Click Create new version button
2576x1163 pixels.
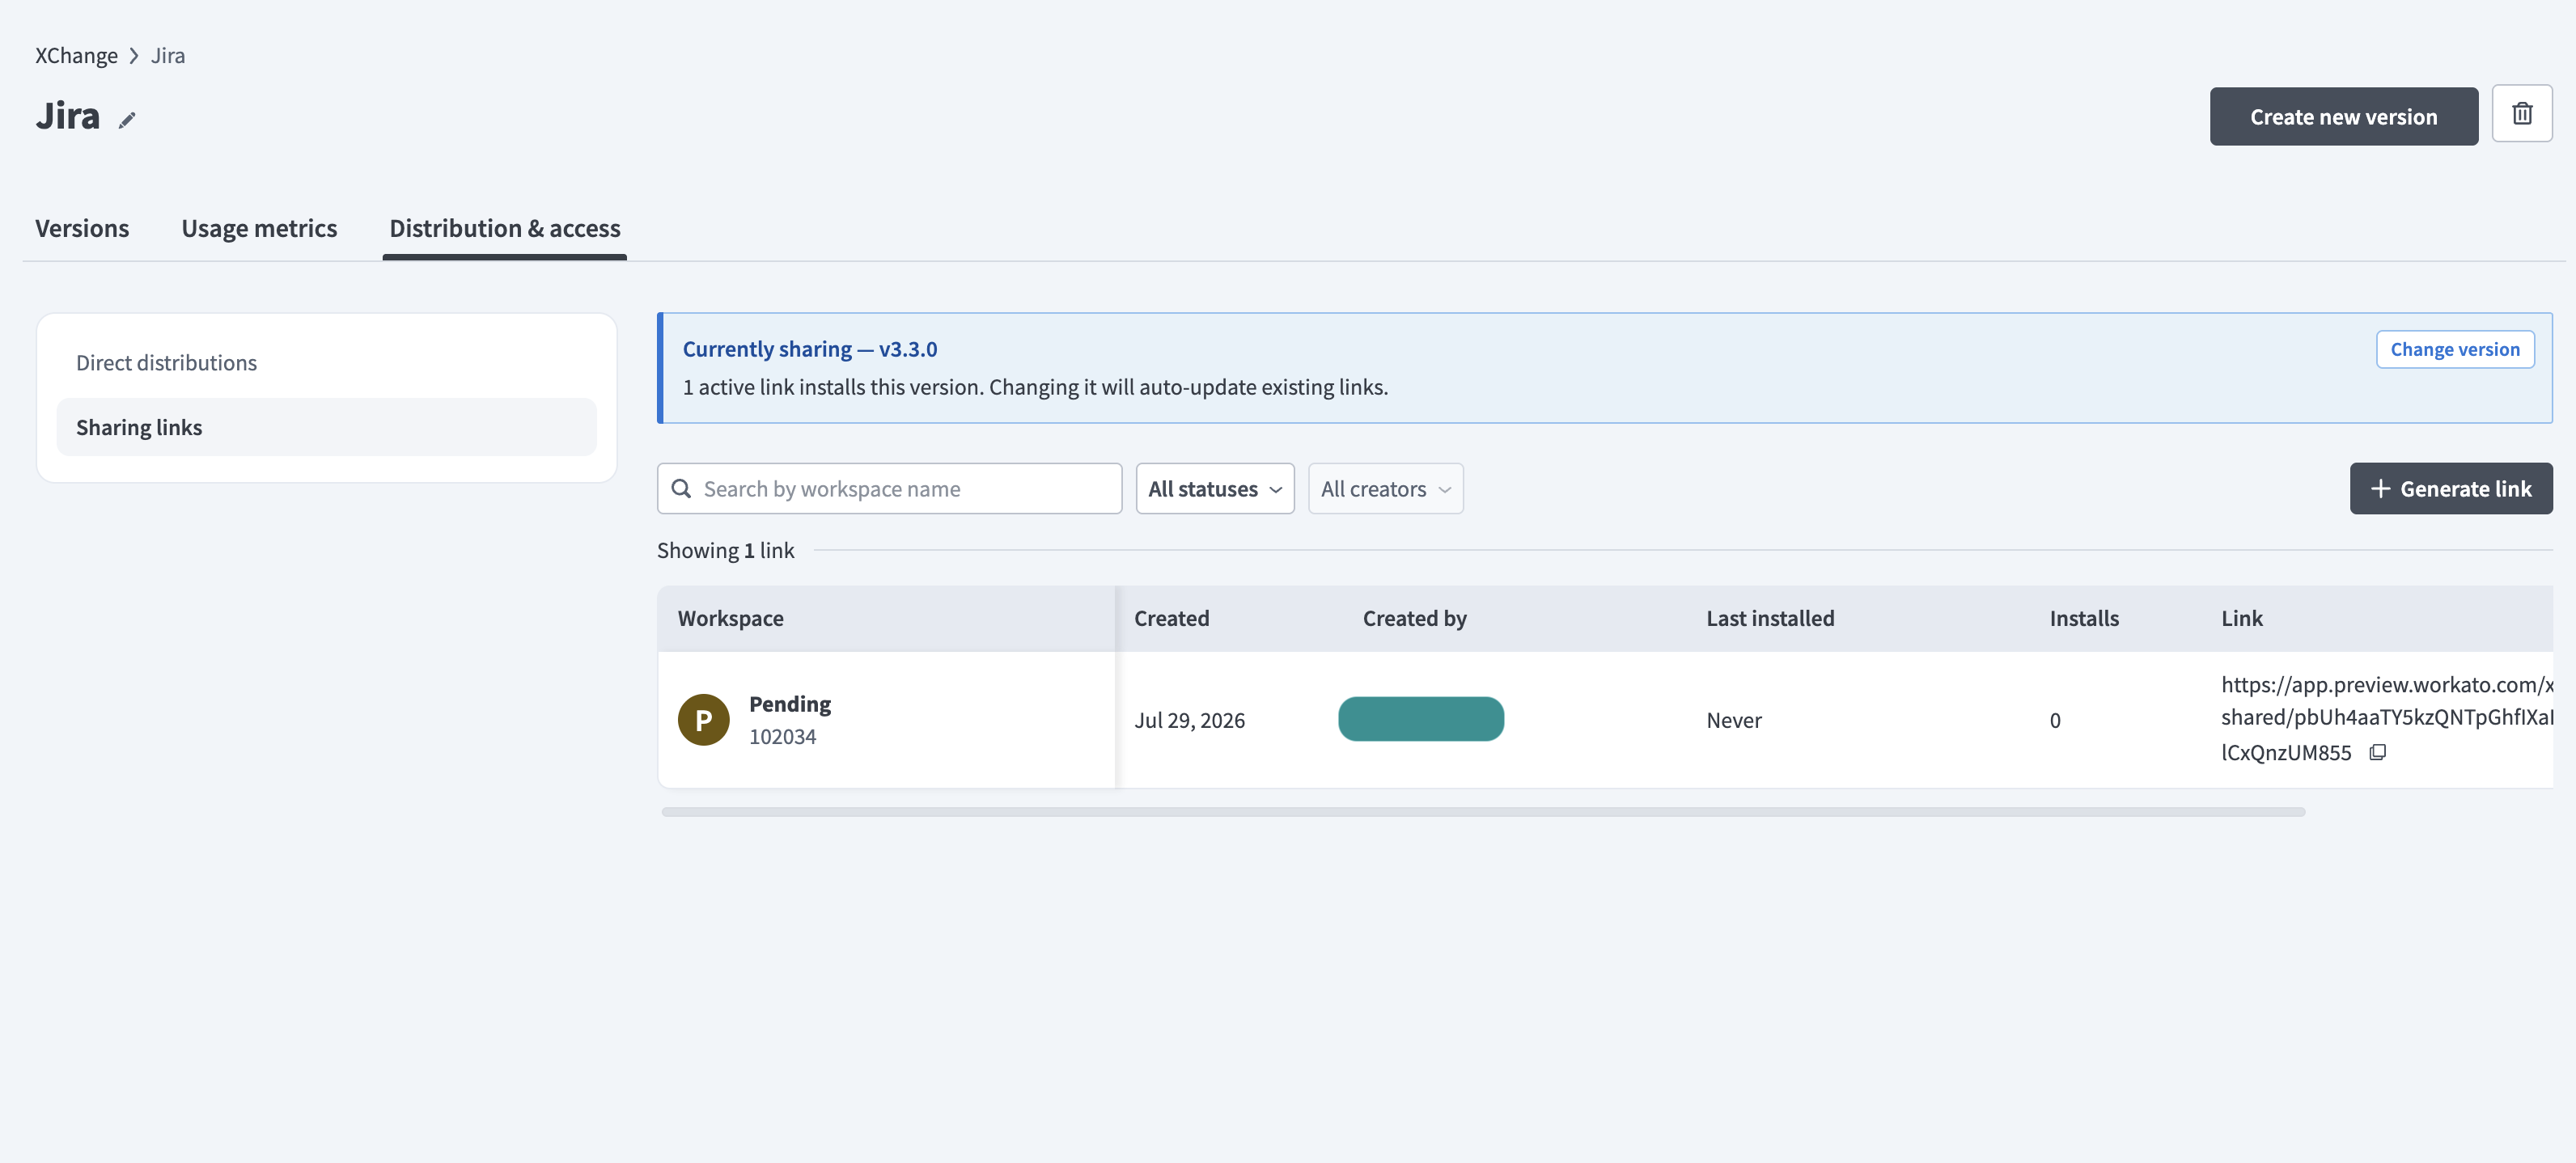coord(2343,116)
